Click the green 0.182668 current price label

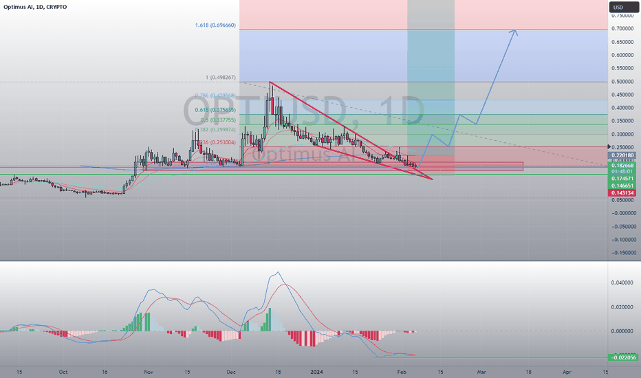(622, 166)
